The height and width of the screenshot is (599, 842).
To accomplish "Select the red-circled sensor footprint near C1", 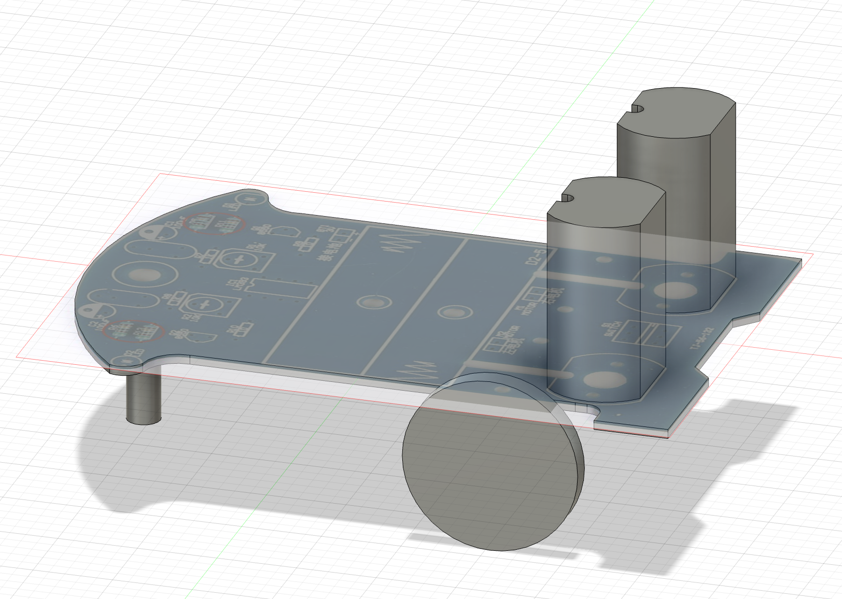I will tap(214, 223).
